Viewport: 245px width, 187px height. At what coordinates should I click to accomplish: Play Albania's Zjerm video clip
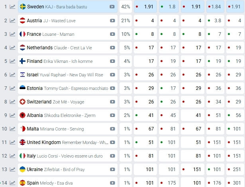pos(112,115)
